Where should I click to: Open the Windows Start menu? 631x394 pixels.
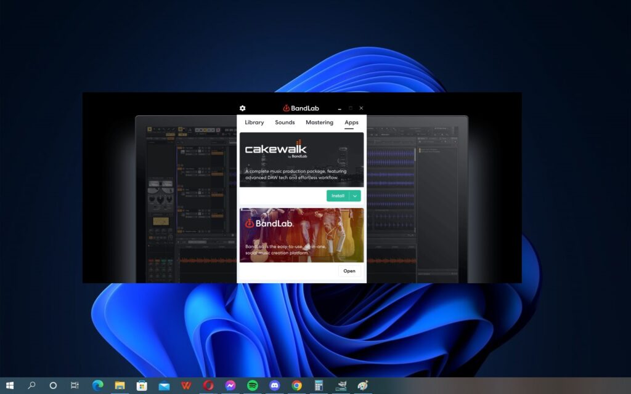click(x=10, y=385)
